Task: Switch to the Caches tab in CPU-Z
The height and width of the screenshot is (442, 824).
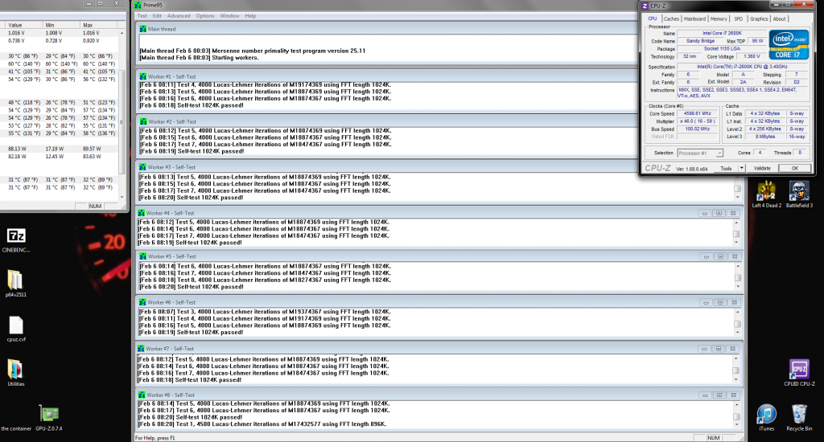Action: click(x=671, y=19)
